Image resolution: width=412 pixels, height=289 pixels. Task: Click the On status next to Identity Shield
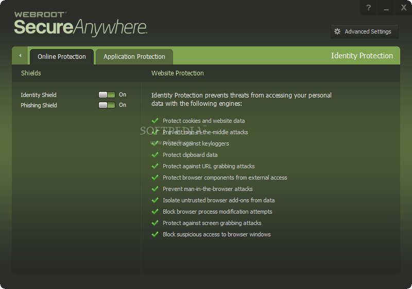[123, 95]
